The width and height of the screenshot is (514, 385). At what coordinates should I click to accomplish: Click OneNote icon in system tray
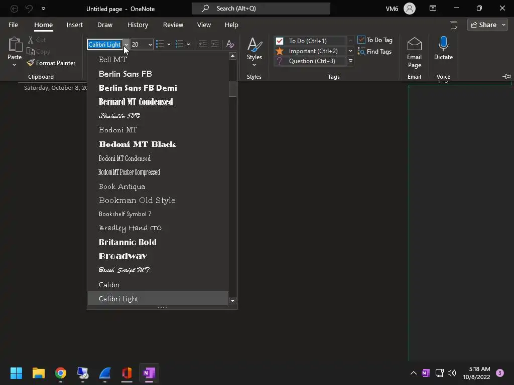tap(426, 373)
